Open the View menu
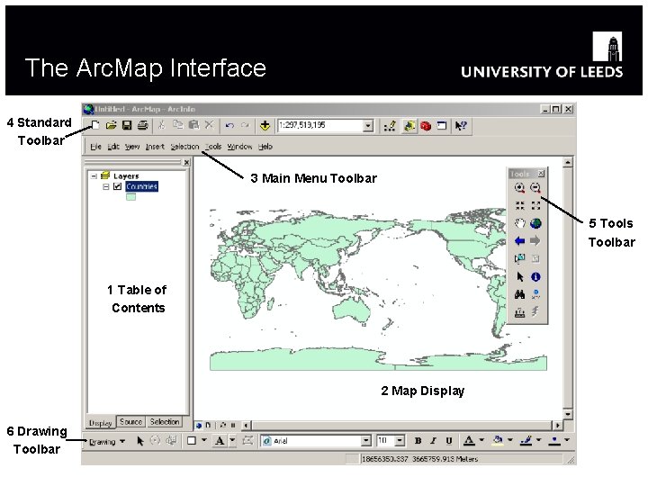This screenshot has height=486, width=648. (x=132, y=147)
